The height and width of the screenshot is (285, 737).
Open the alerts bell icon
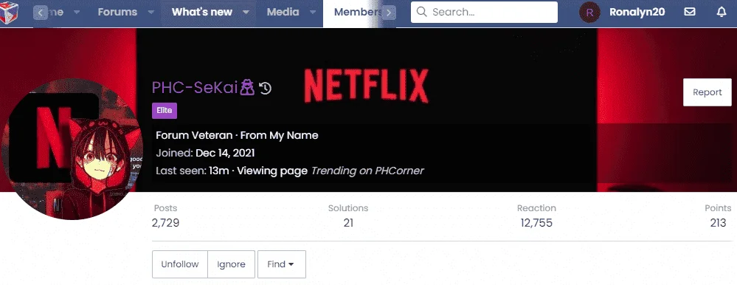click(722, 13)
